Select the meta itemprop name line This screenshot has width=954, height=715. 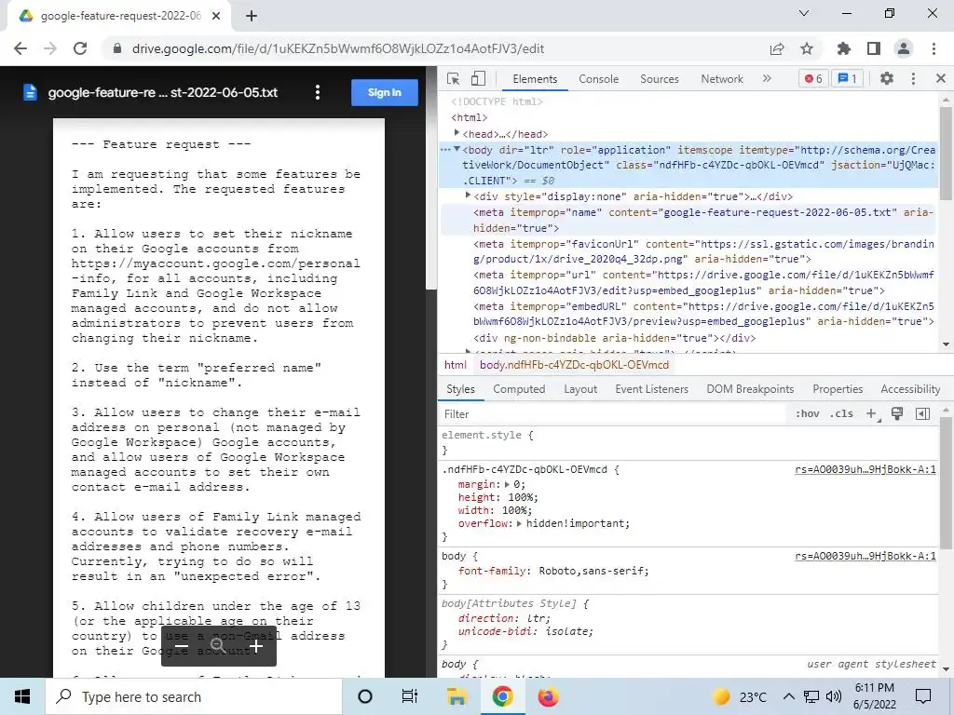pos(688,220)
